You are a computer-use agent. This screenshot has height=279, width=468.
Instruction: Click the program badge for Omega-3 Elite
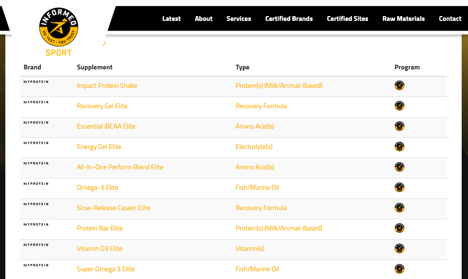(400, 187)
